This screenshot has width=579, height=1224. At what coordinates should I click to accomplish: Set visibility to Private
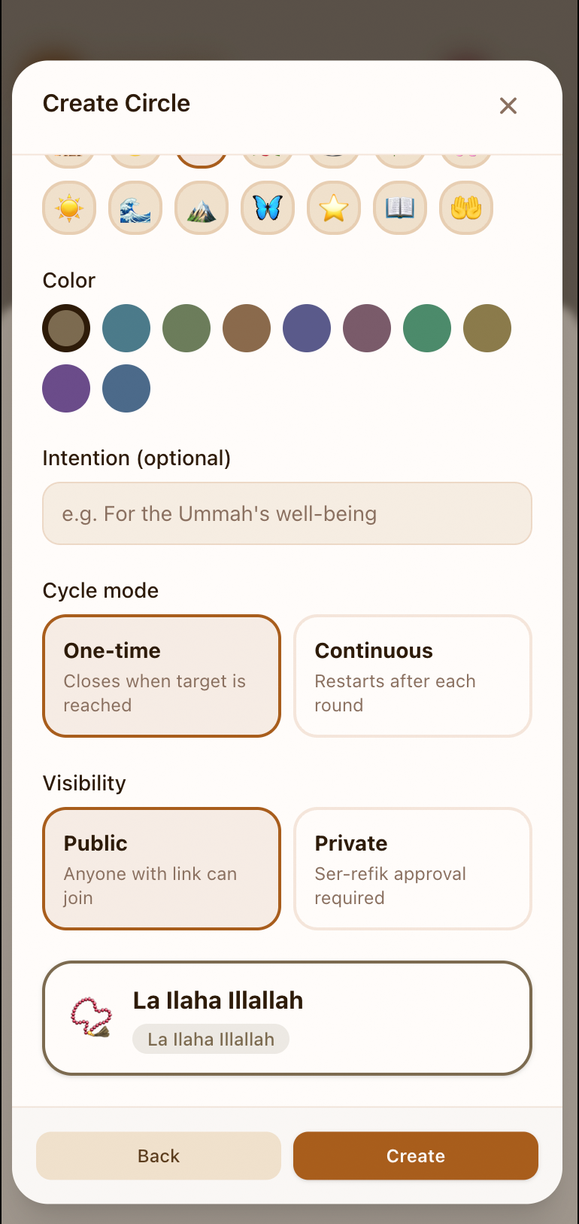point(413,869)
